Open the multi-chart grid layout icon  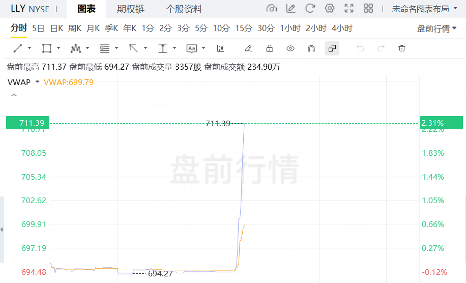point(368,8)
